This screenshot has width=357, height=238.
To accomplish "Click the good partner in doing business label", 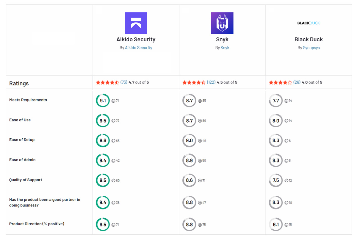I will [x=45, y=202].
